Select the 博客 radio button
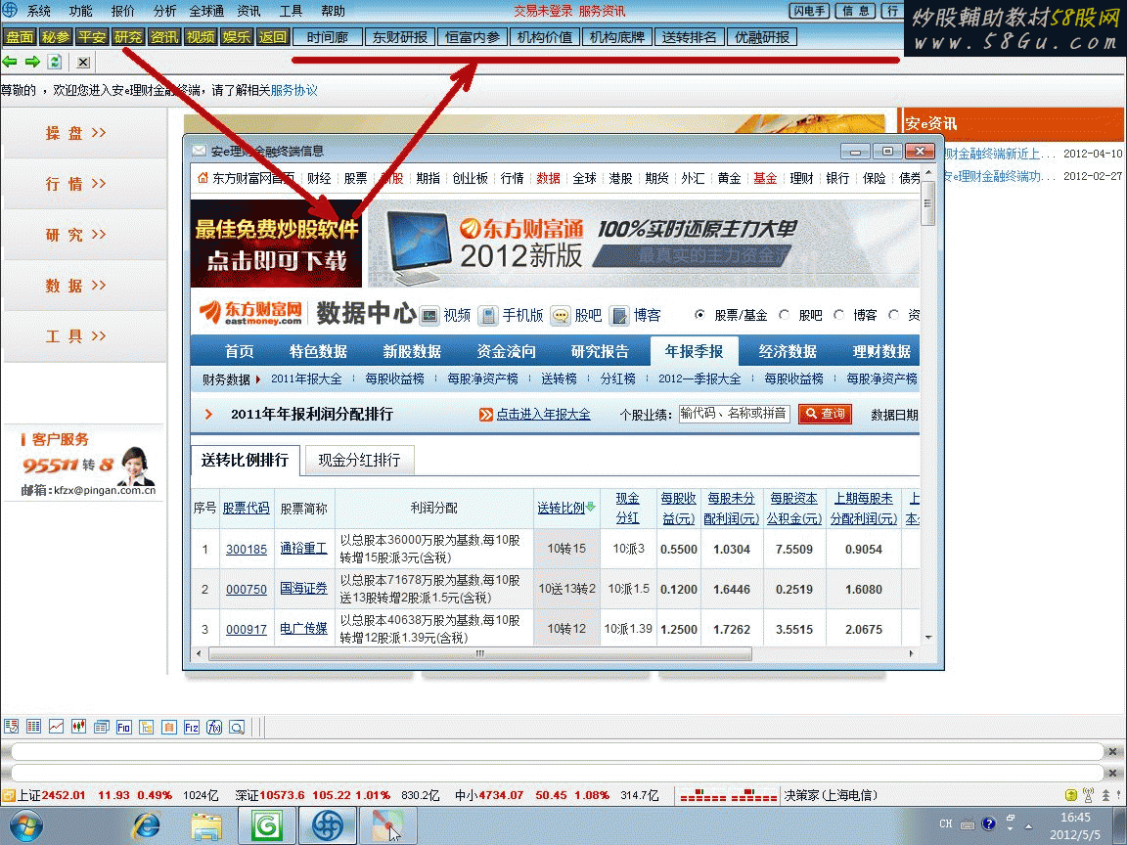 coord(838,315)
